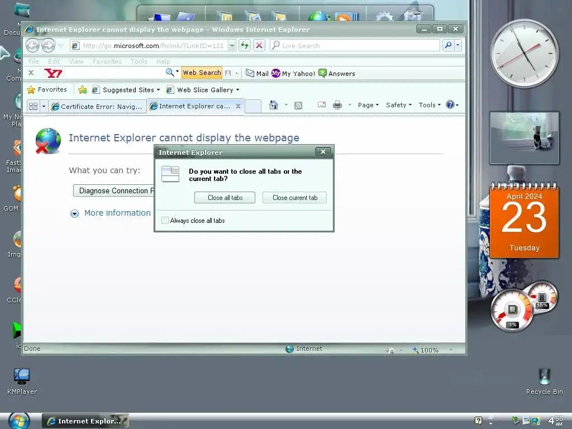Switch to the Certificate Error tab
The width and height of the screenshot is (572, 429).
pos(97,107)
